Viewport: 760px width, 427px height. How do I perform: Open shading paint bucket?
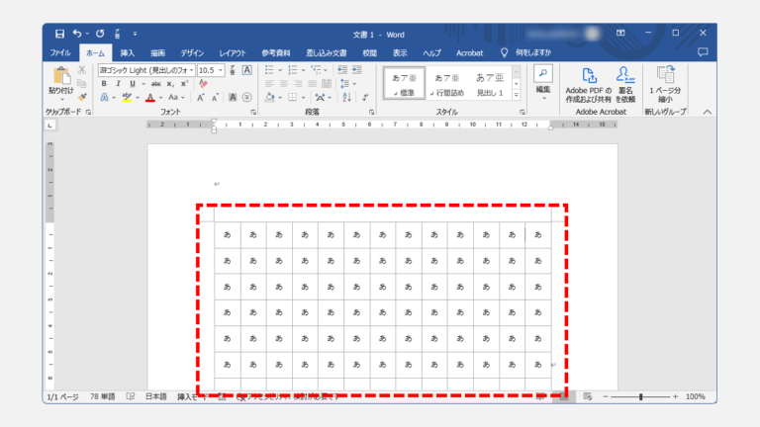(x=269, y=97)
